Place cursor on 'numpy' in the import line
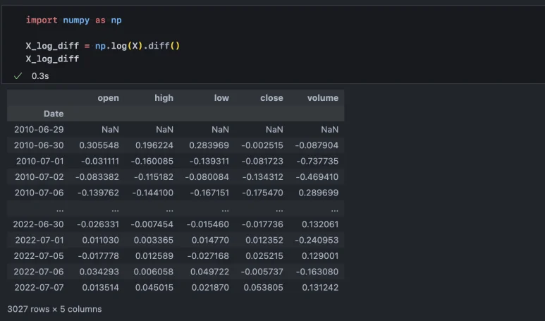Screen dimensions: 545x321 76,20
